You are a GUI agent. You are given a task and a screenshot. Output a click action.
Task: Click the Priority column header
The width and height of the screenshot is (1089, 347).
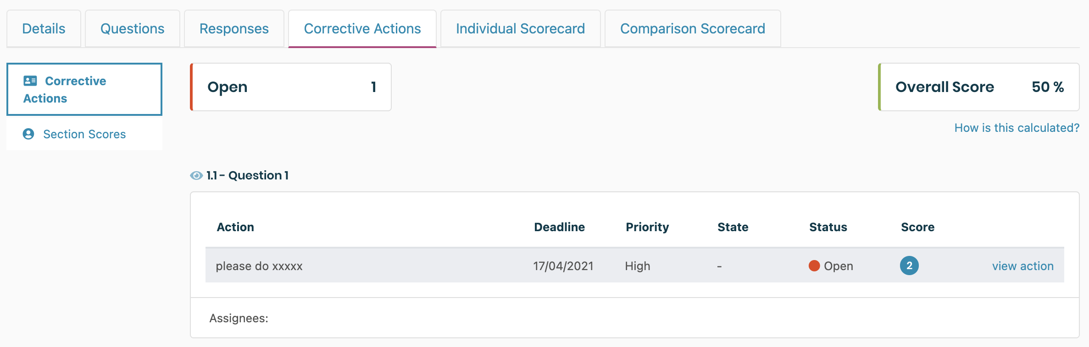(647, 227)
